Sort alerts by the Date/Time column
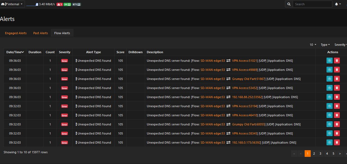Viewport: 347px width, 164px height. pyautogui.click(x=15, y=52)
